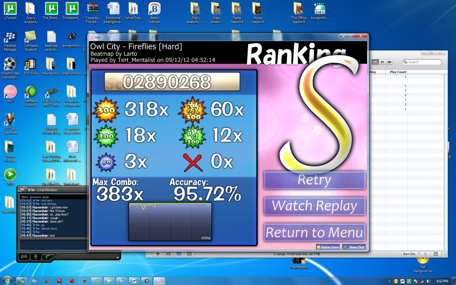Open the iTunes search options dropdown
The width and height of the screenshot is (456, 285).
405,62
